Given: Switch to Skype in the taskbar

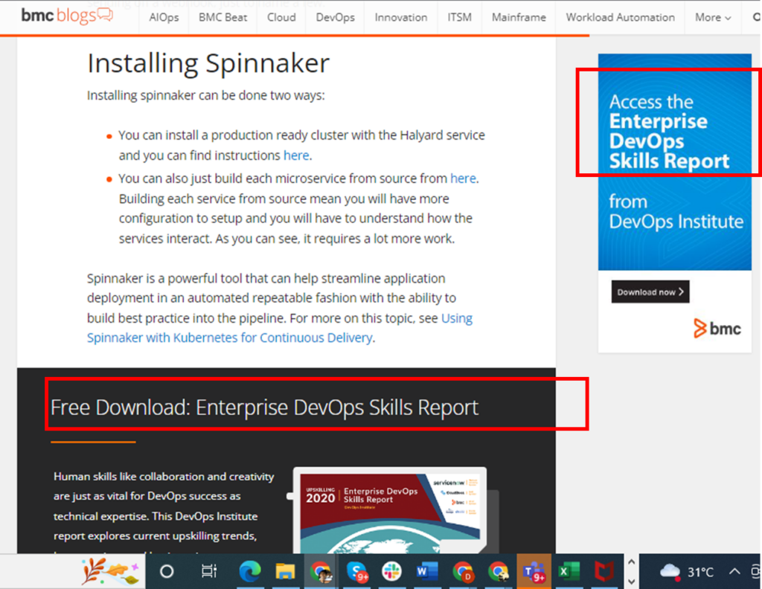Looking at the screenshot, I should click(x=356, y=571).
